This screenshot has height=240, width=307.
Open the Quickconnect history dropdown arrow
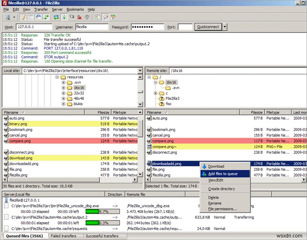[225, 27]
